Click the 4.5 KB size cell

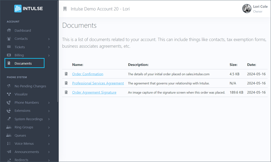(234, 74)
